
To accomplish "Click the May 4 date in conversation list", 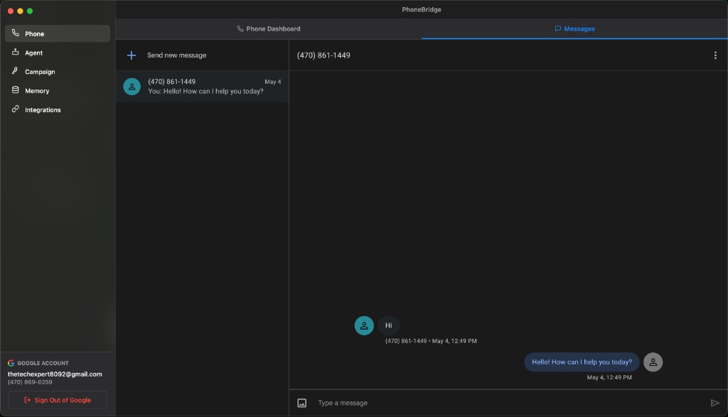I will (x=272, y=82).
